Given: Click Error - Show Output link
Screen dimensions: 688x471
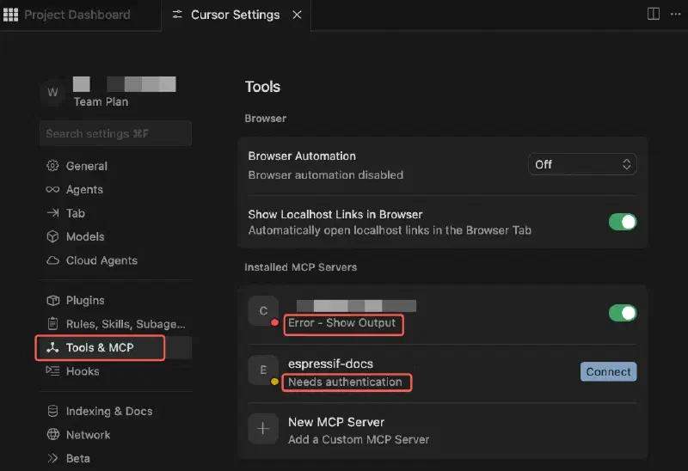Looking at the screenshot, I should point(341,323).
